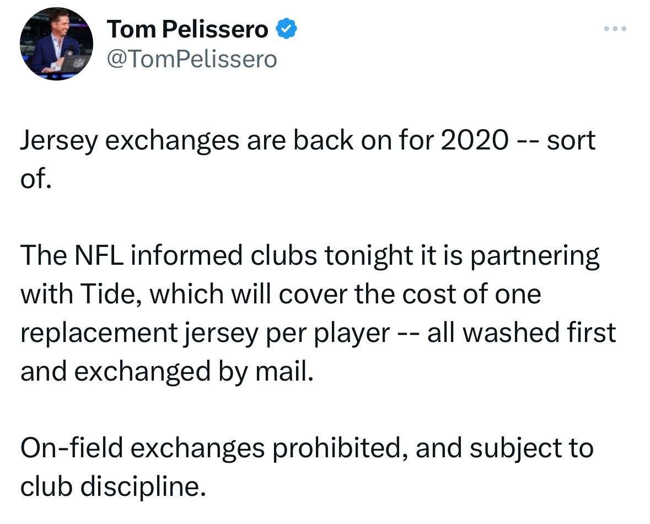This screenshot has width=650, height=524.
Task: Click the on-field exchanges prohibited paragraph
Action: [307, 467]
